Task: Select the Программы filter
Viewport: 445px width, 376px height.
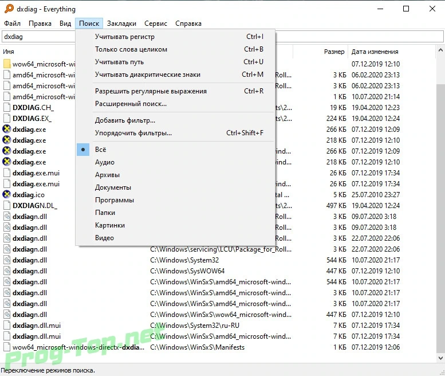Action: [175, 200]
